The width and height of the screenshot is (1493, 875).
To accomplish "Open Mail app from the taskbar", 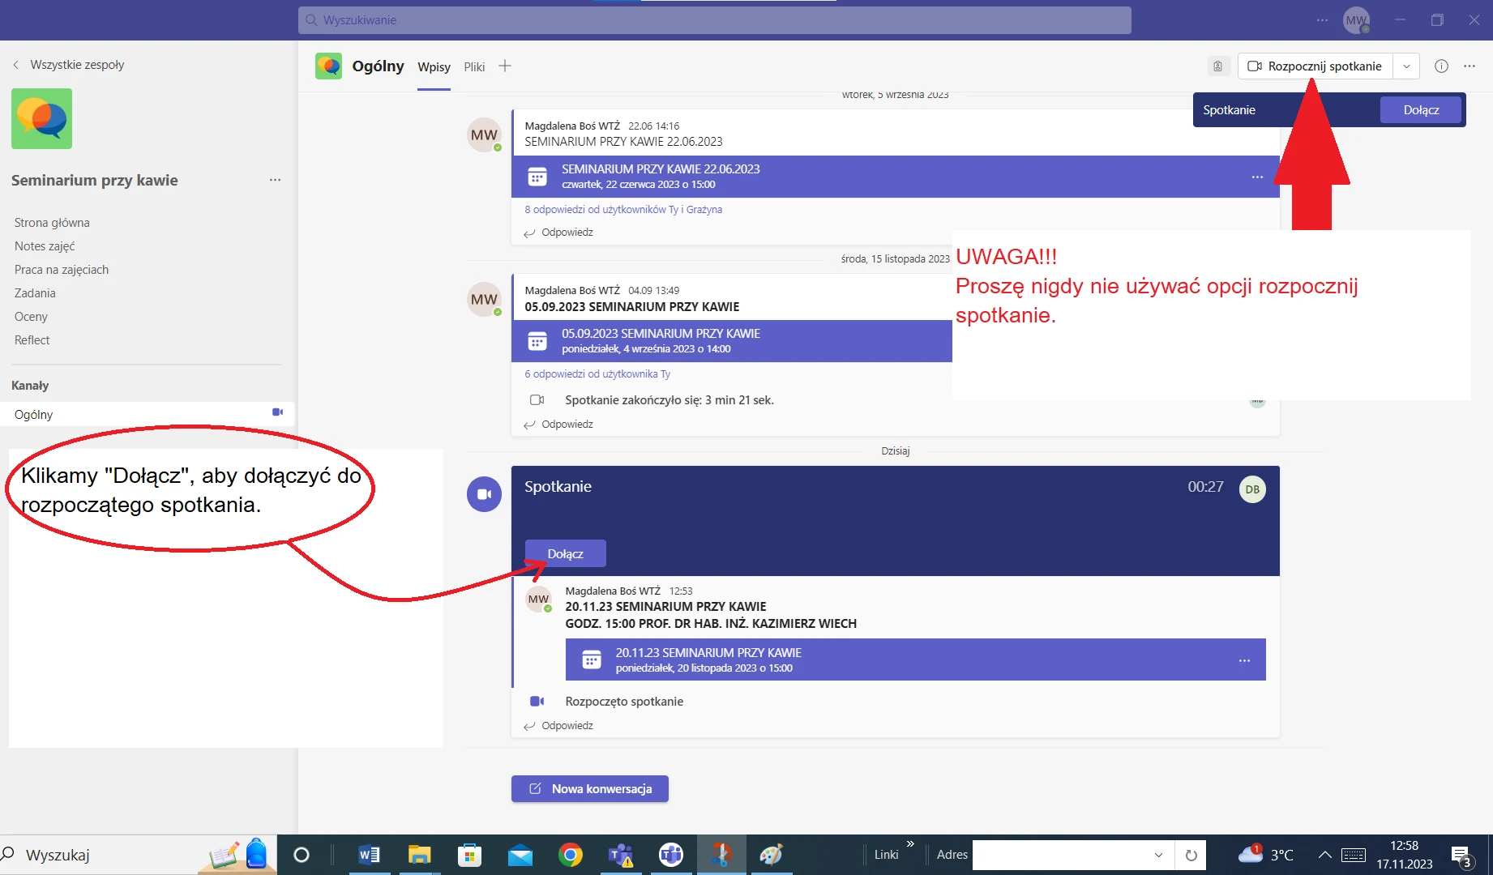I will (x=520, y=855).
